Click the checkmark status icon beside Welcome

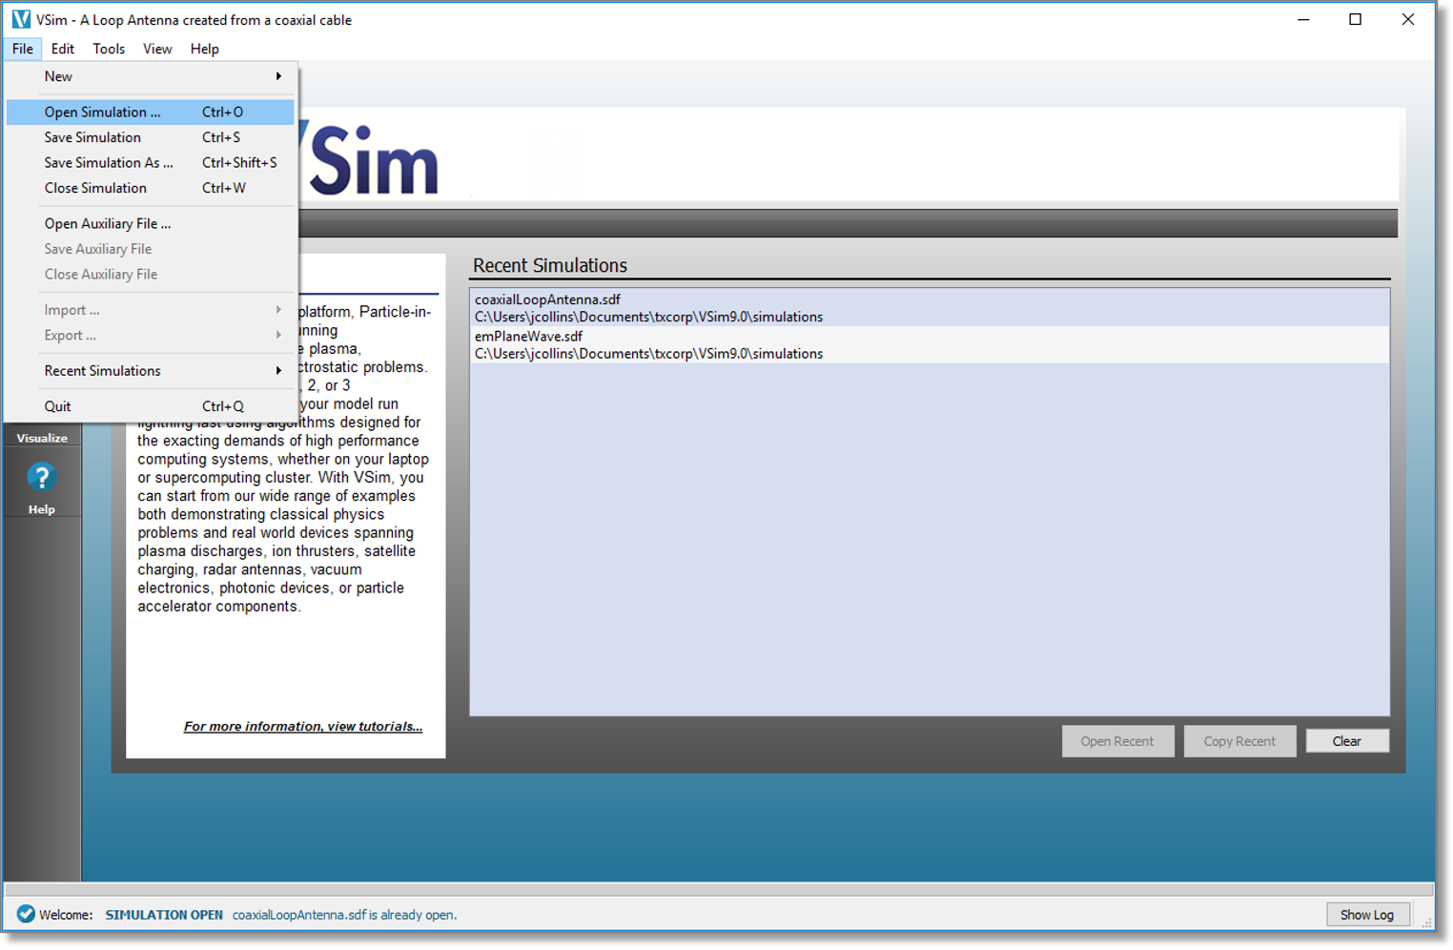point(26,914)
